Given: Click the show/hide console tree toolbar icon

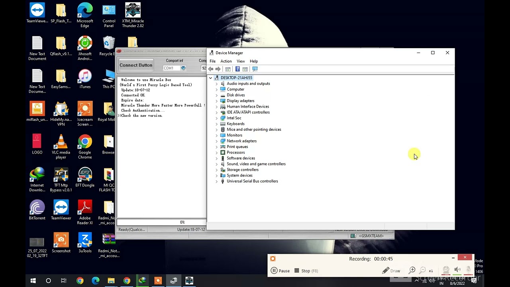Looking at the screenshot, I should (228, 69).
